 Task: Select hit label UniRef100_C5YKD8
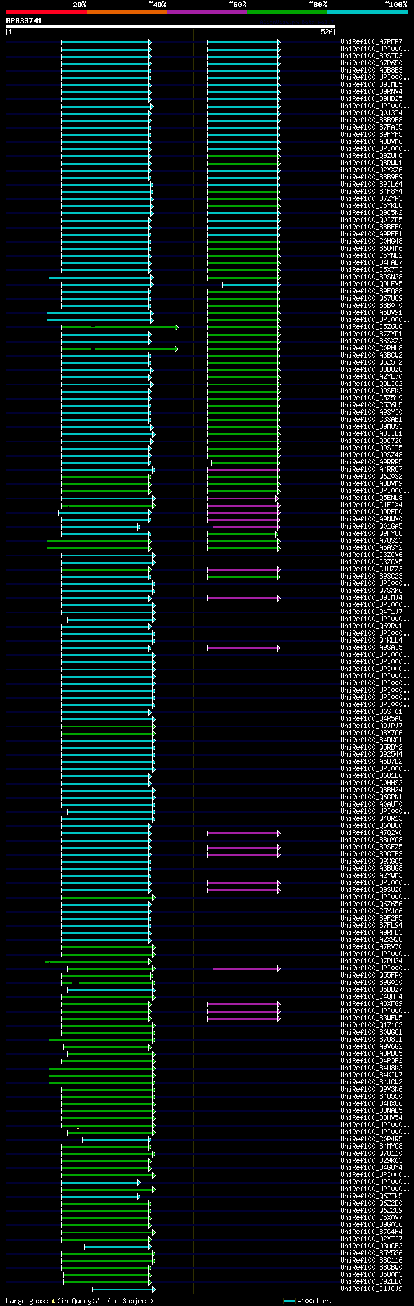click(371, 206)
